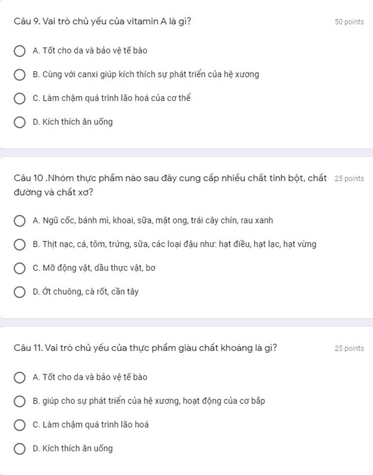Screen dimensions: 373x475
Task: Click the Câu 10 question text
Action: tap(170, 185)
